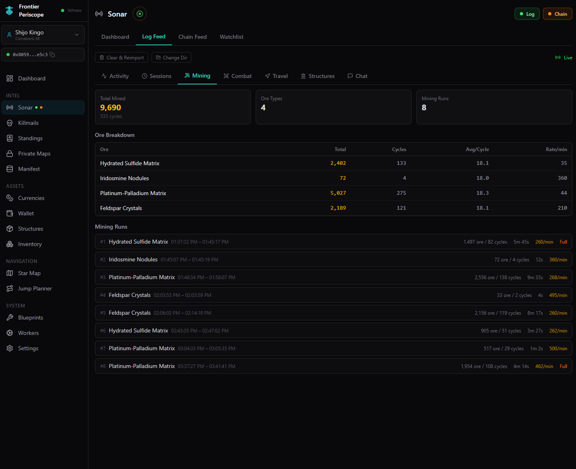Open mining run #3 Platinum-Palladium Matrix
Viewport: 576px width, 469px height.
334,277
